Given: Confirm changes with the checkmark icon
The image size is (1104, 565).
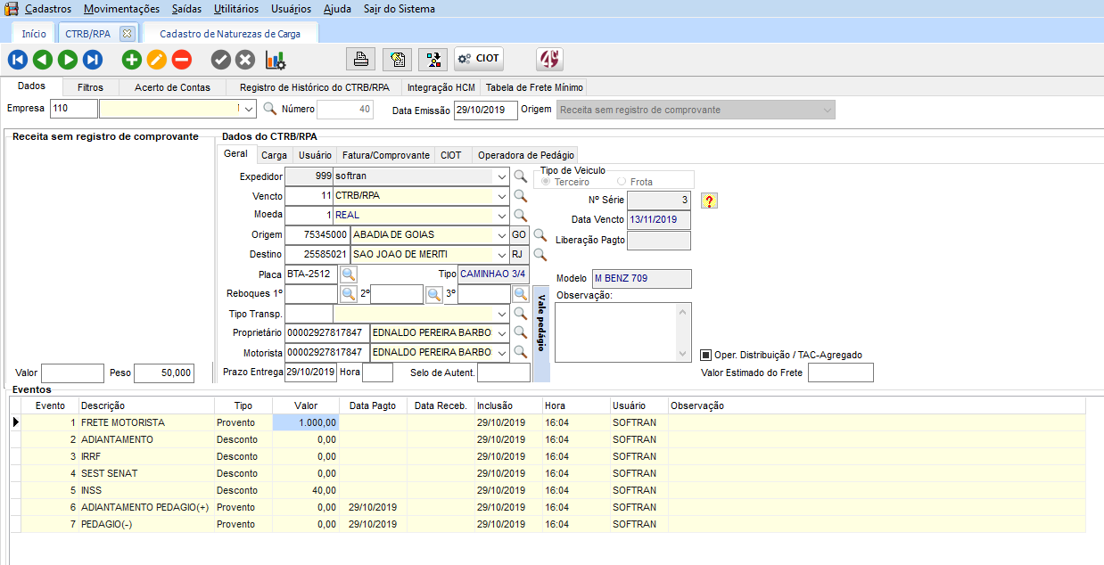Looking at the screenshot, I should (x=221, y=60).
